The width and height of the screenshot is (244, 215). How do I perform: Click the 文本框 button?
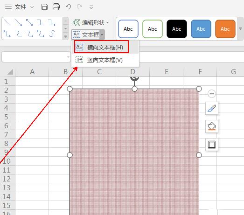(86, 35)
